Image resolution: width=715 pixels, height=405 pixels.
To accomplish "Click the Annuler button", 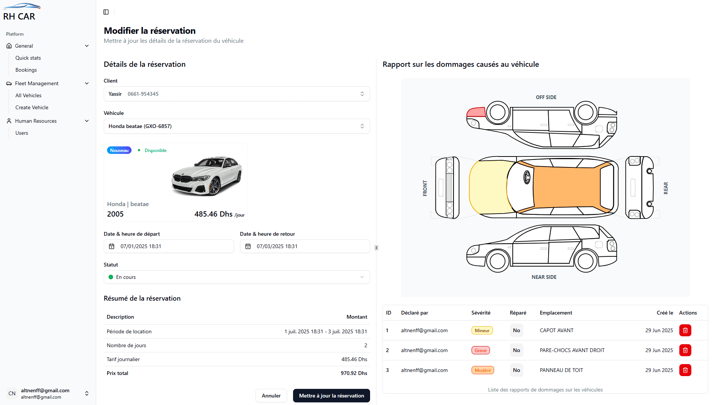I will [x=271, y=396].
